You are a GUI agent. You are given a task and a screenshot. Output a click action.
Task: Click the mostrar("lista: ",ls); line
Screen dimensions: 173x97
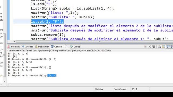(x=55, y=13)
